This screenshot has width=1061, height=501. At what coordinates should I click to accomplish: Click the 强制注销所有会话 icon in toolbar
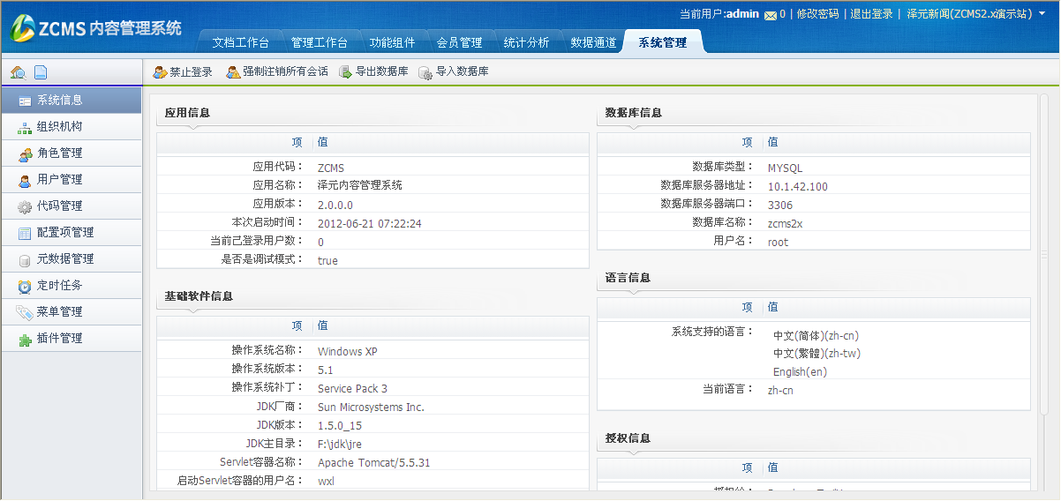click(233, 72)
